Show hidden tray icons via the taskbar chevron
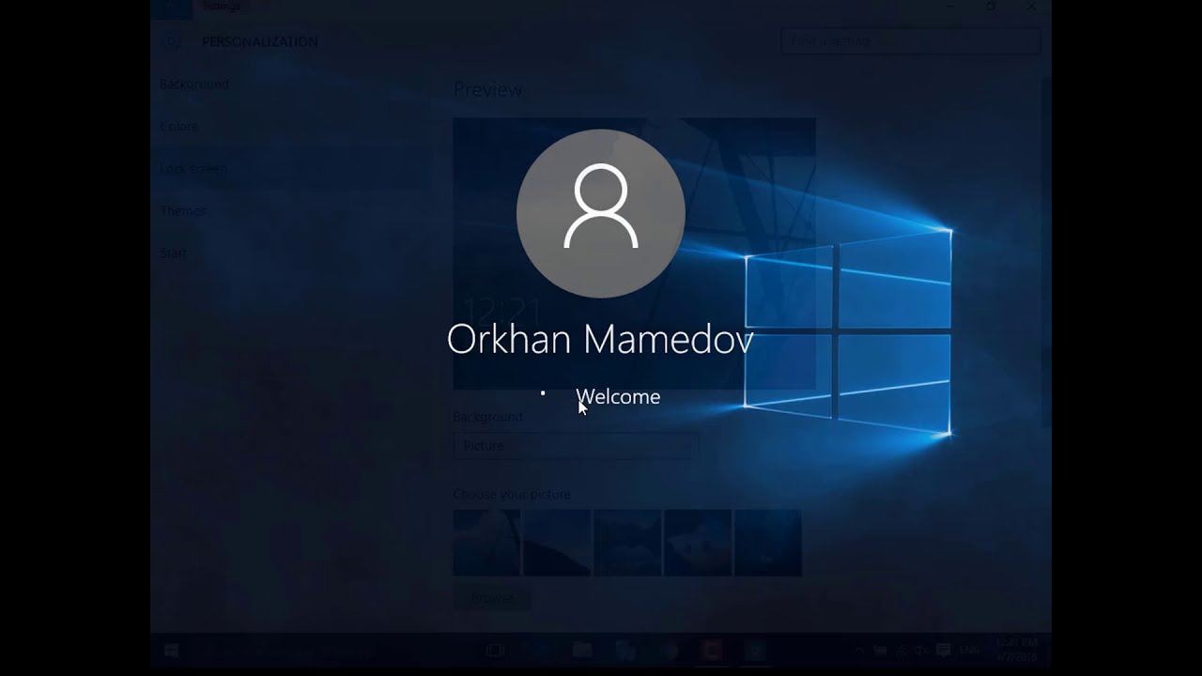The width and height of the screenshot is (1202, 676). 859,650
